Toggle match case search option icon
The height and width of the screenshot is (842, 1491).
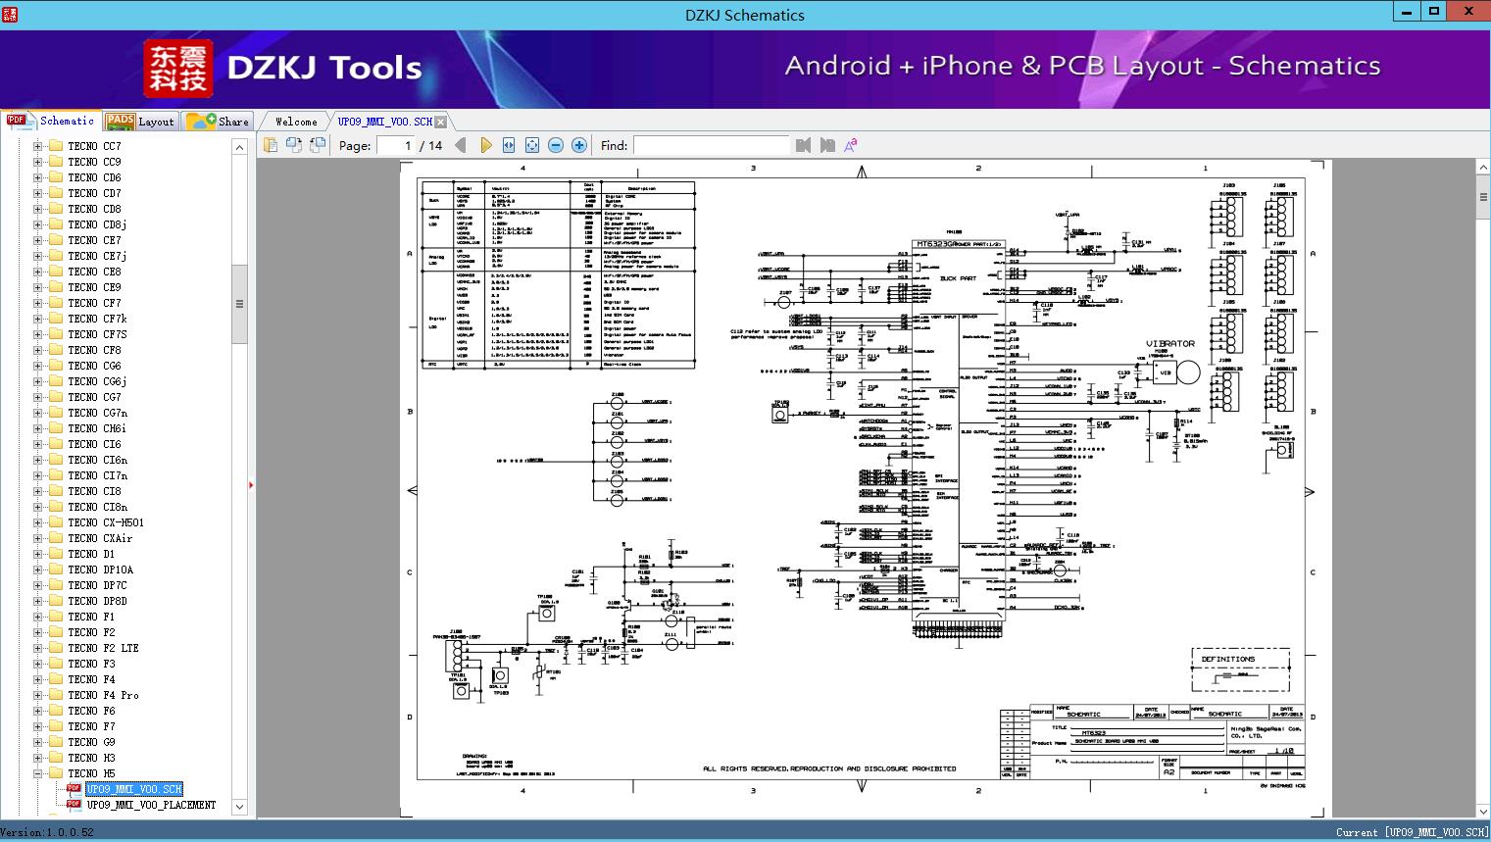click(x=850, y=145)
